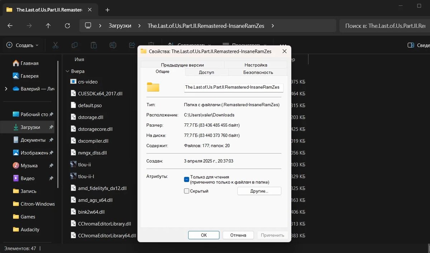The image size is (430, 253).
Task: Switch to the Настройка tab
Action: coord(256,65)
